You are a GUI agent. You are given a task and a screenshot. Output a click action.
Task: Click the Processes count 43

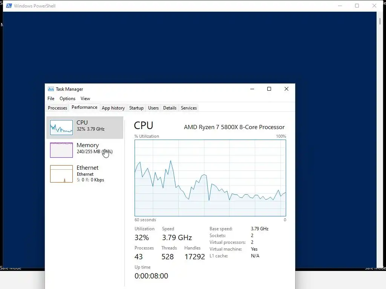click(138, 257)
